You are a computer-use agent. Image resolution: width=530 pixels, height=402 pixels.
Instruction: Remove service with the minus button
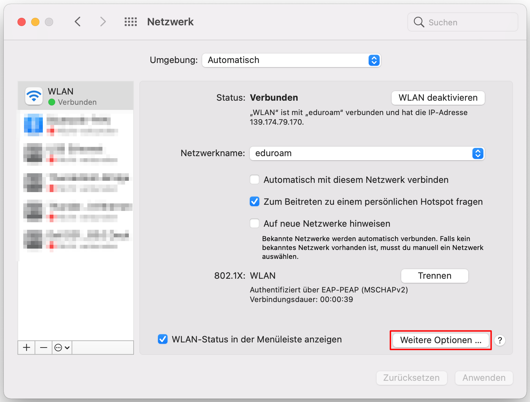44,348
